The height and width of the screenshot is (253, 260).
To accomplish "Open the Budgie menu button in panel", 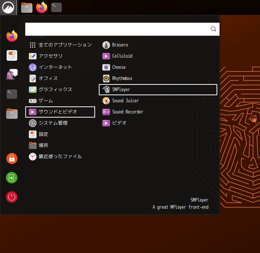I will (x=8, y=7).
